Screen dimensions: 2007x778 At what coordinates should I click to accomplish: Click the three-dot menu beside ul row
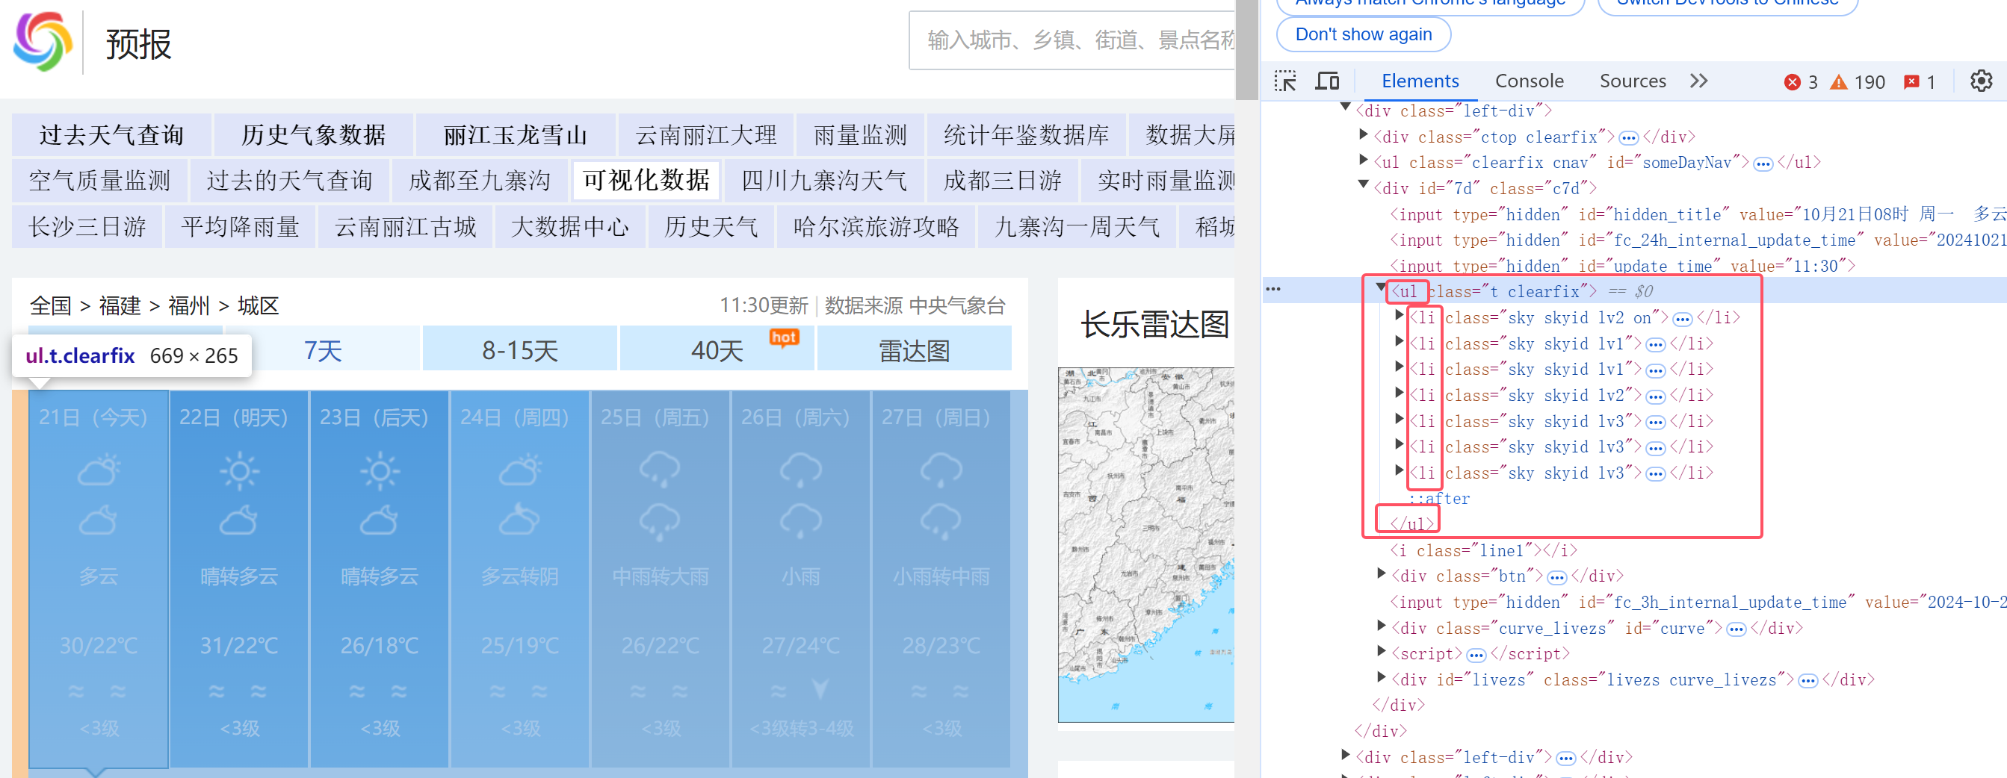coord(1273,289)
